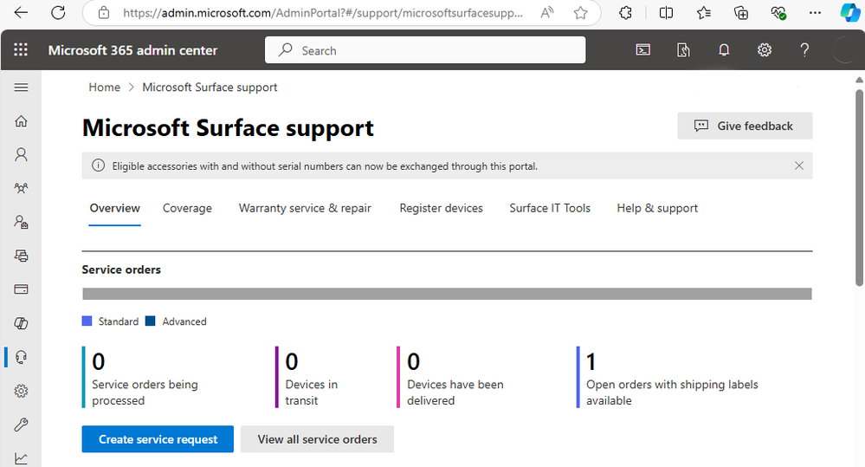Click the Give feedback button
This screenshot has width=865, height=467.
pos(745,126)
